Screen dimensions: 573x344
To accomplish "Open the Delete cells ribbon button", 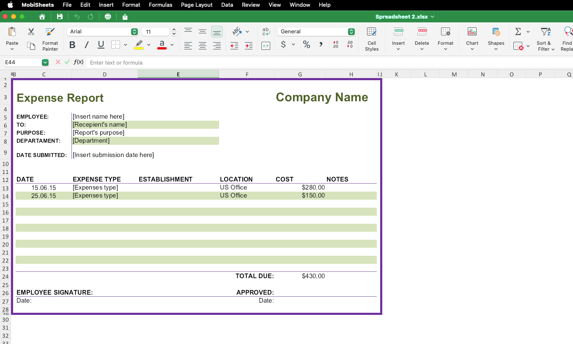I will (x=422, y=40).
